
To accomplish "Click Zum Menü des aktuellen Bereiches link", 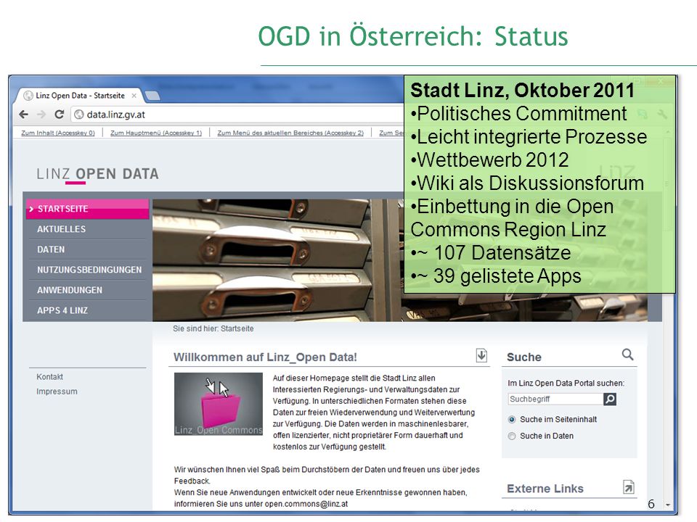I will tap(290, 133).
